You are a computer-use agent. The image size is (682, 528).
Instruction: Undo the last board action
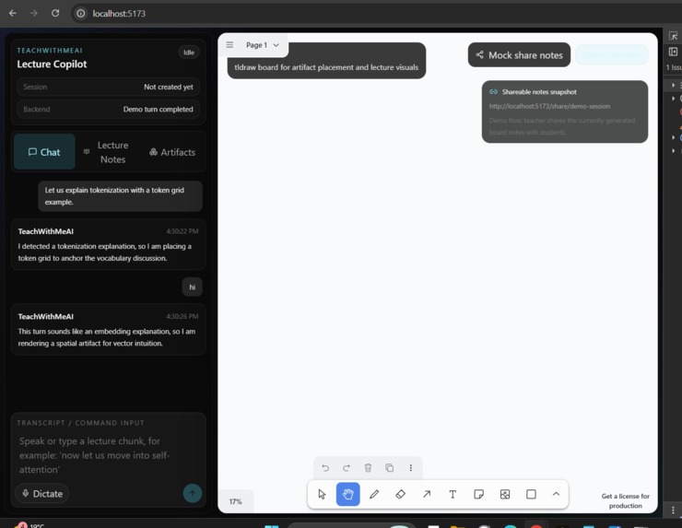[325, 468]
